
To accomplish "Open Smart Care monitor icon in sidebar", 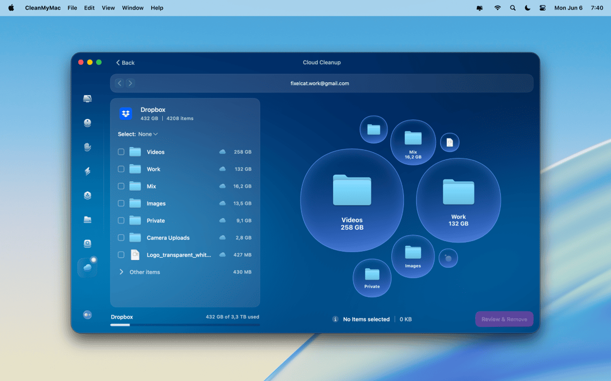I will 87,99.
